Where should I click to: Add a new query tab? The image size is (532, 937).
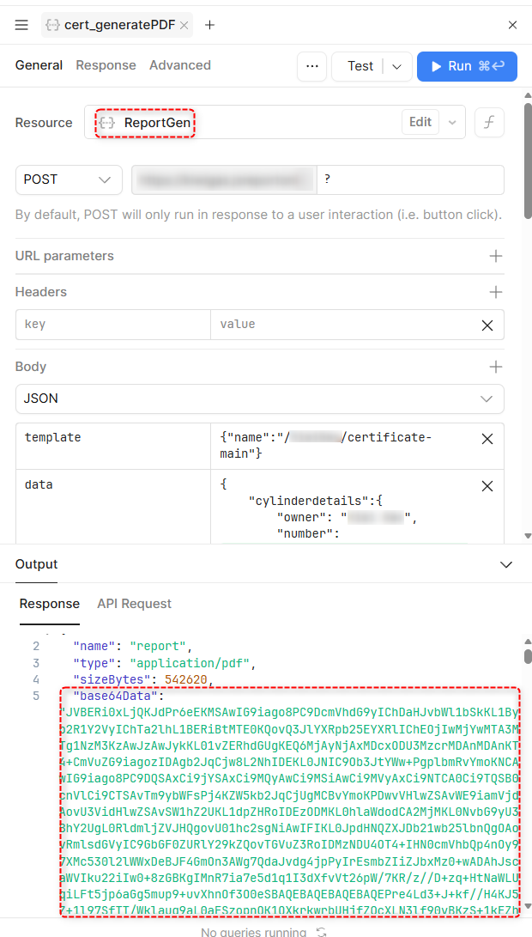(209, 25)
